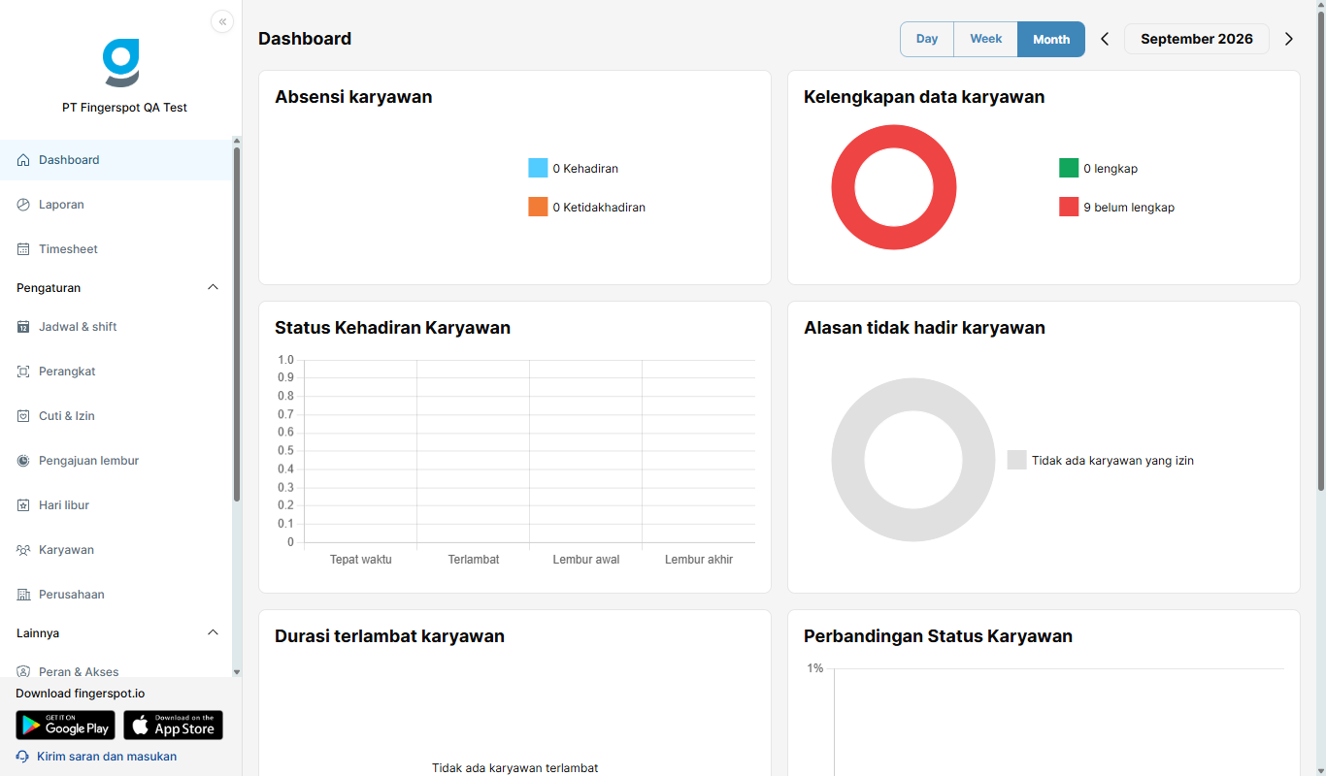Toggle orange Ketidakhadiran legend swatch
The image size is (1326, 776).
pyautogui.click(x=538, y=207)
